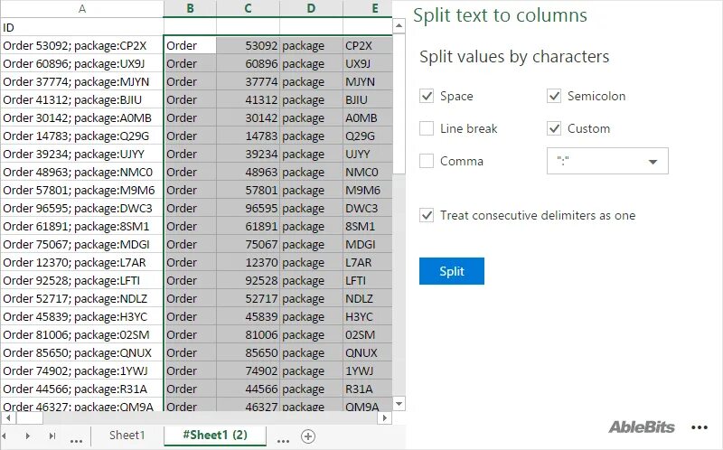Toggle the Semicolon delimiter checkbox
Image resolution: width=723 pixels, height=450 pixels.
tap(554, 96)
